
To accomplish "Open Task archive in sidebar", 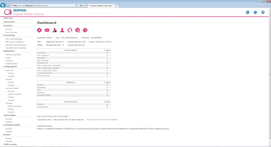I will point(9,22).
